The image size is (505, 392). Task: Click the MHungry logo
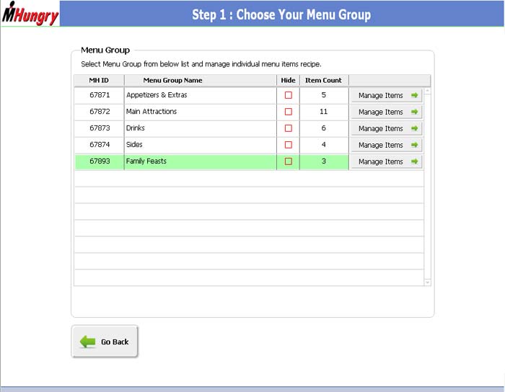[30, 14]
